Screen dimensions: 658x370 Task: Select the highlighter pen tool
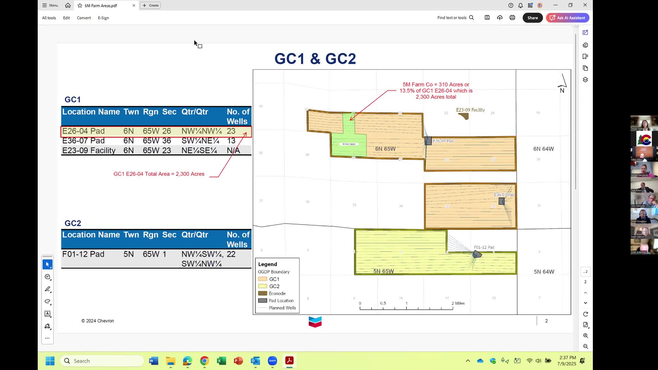(x=47, y=289)
